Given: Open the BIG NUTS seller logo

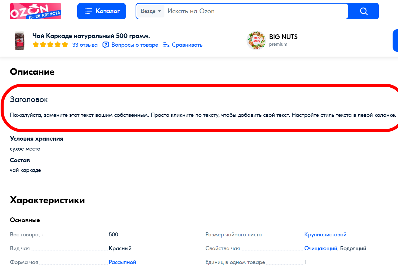Looking at the screenshot, I should [256, 40].
